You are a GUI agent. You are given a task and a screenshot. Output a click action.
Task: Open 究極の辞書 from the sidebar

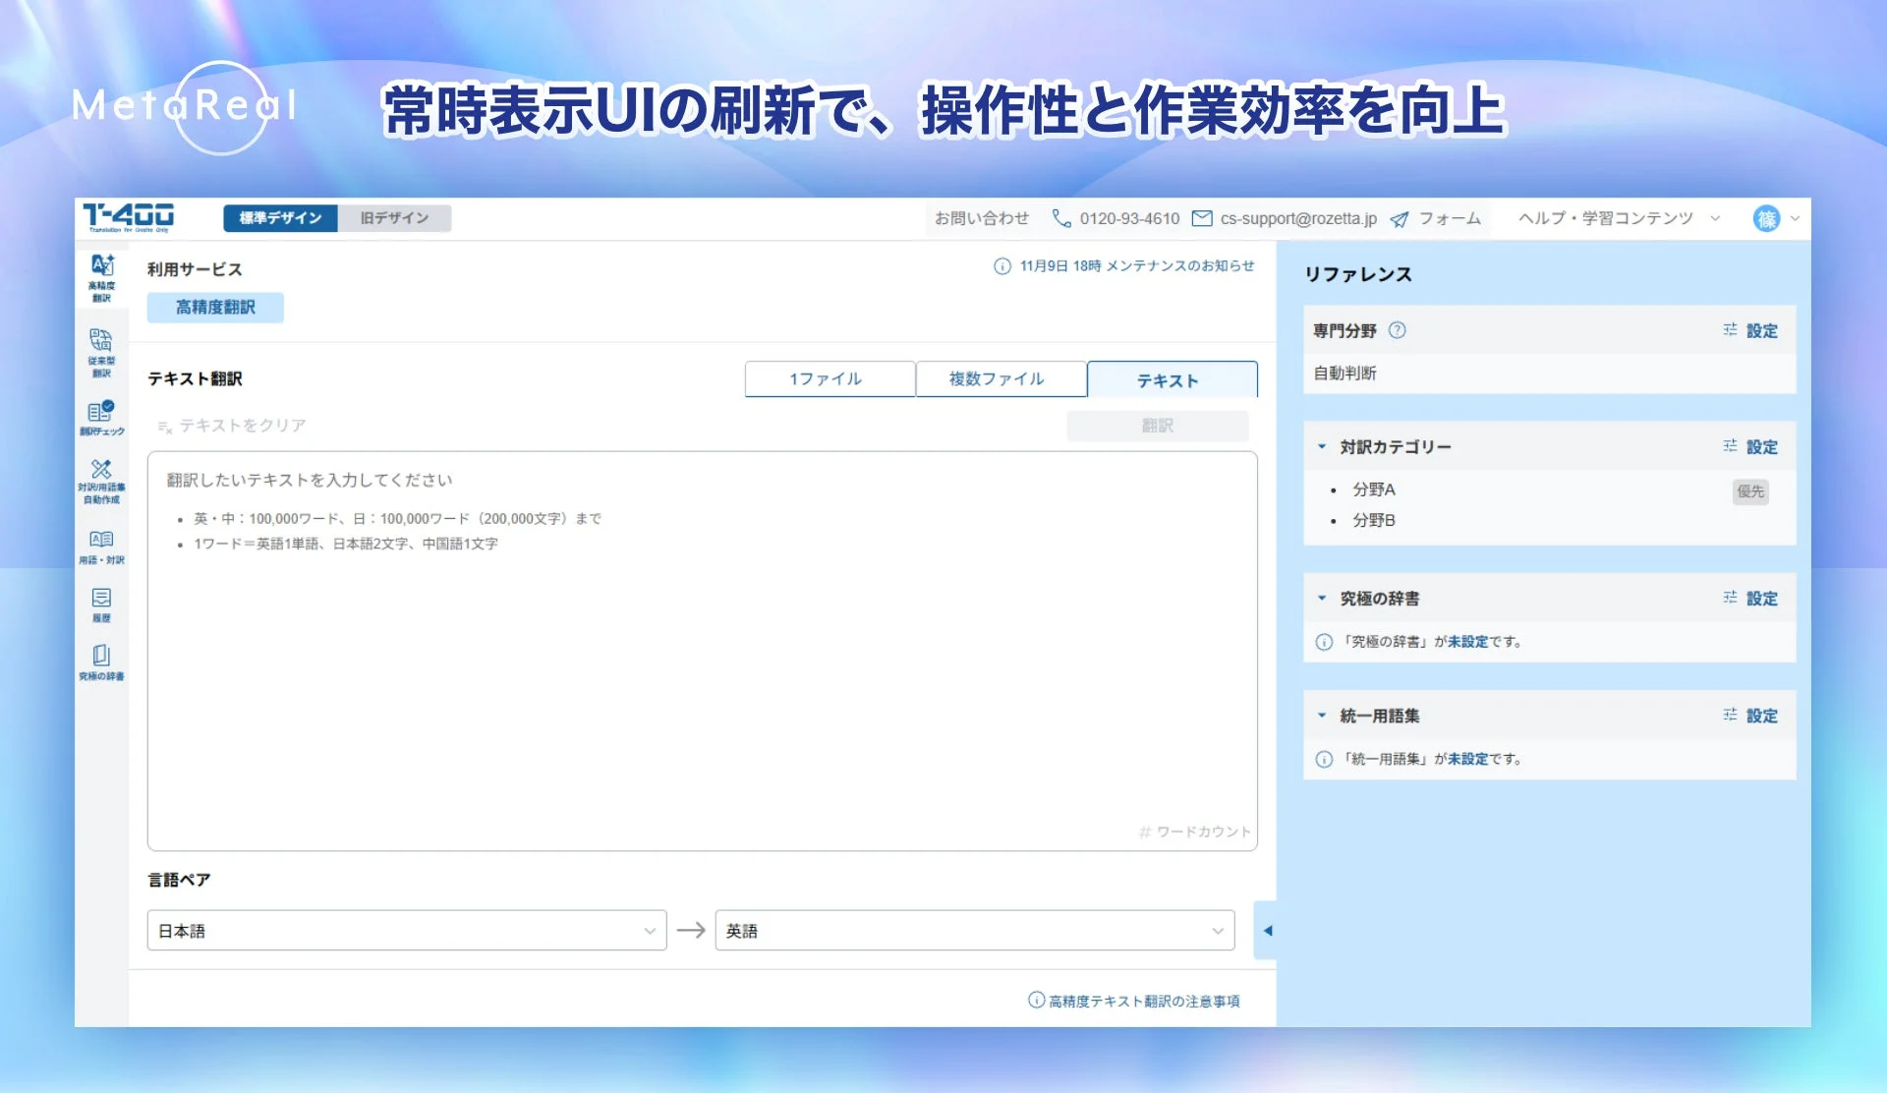(102, 660)
